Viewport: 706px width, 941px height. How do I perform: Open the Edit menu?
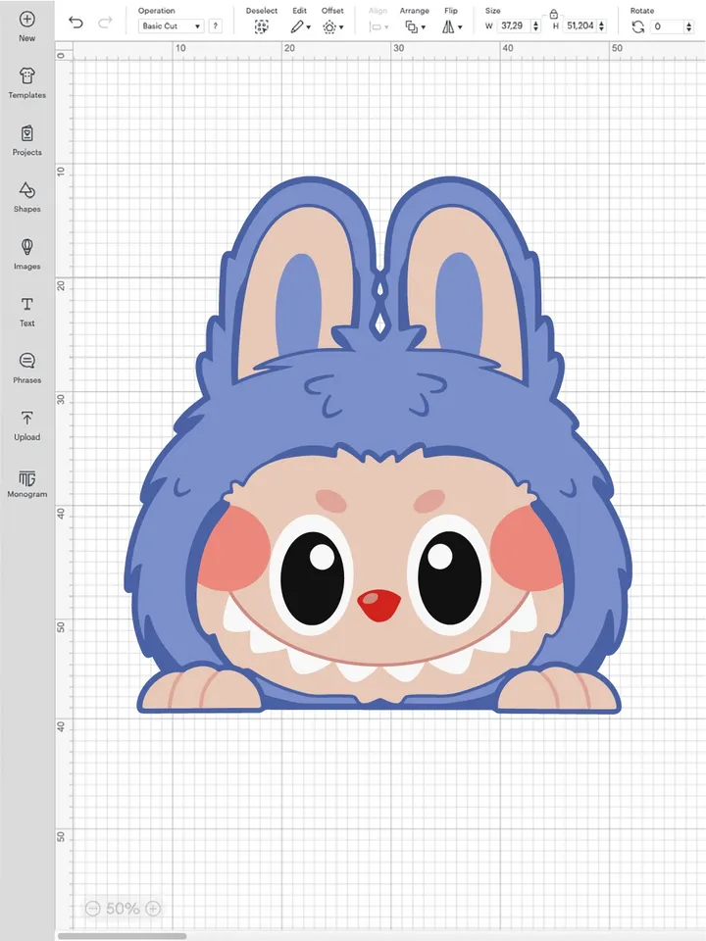coord(299,27)
